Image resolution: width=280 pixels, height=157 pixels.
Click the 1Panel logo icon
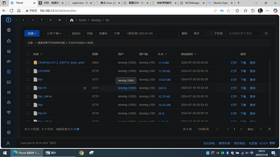tap(9, 20)
